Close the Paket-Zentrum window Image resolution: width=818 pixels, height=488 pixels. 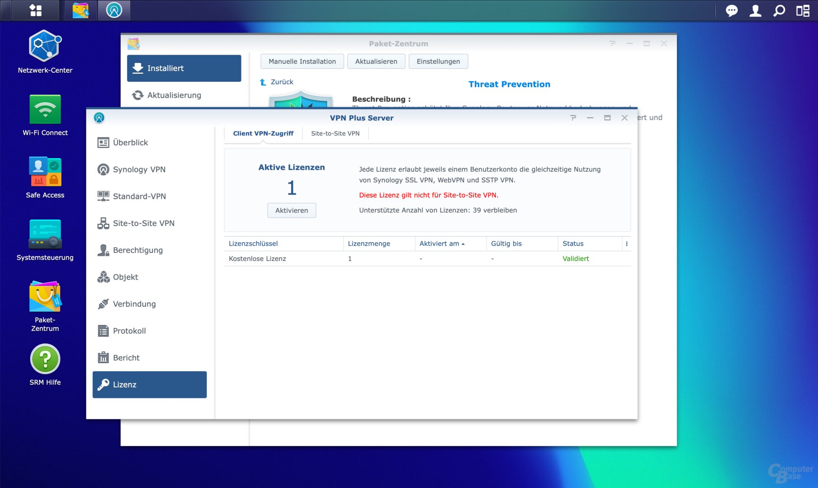coord(664,43)
